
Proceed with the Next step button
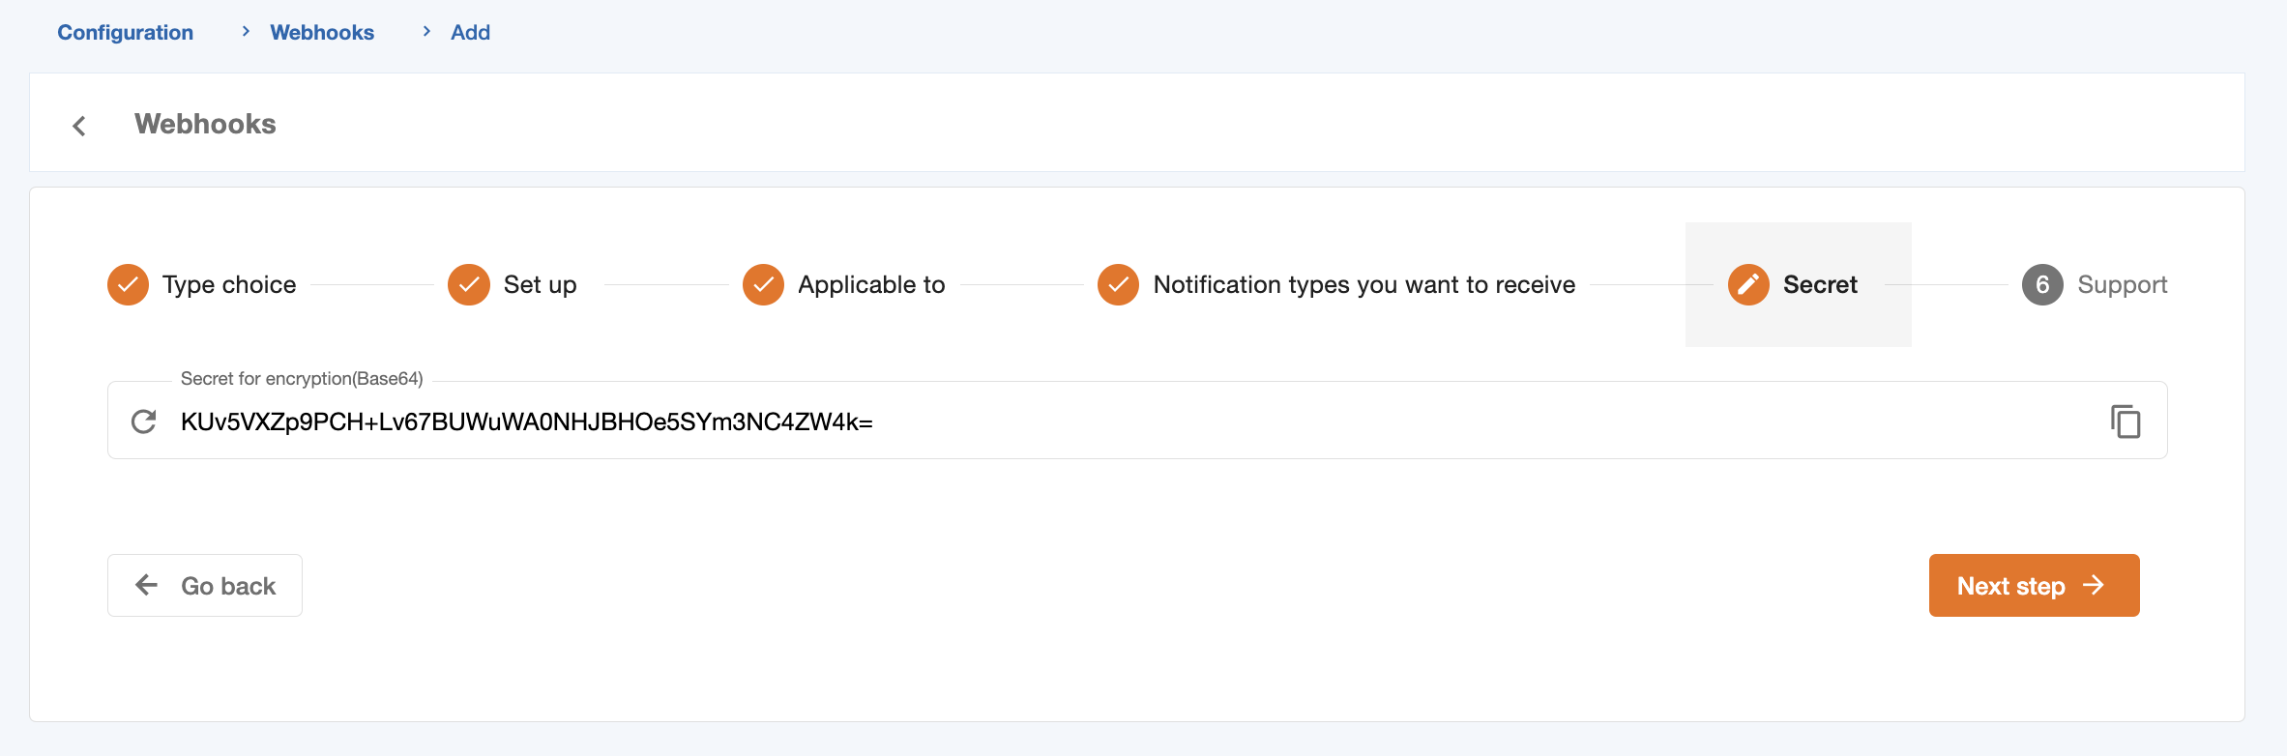2034,585
